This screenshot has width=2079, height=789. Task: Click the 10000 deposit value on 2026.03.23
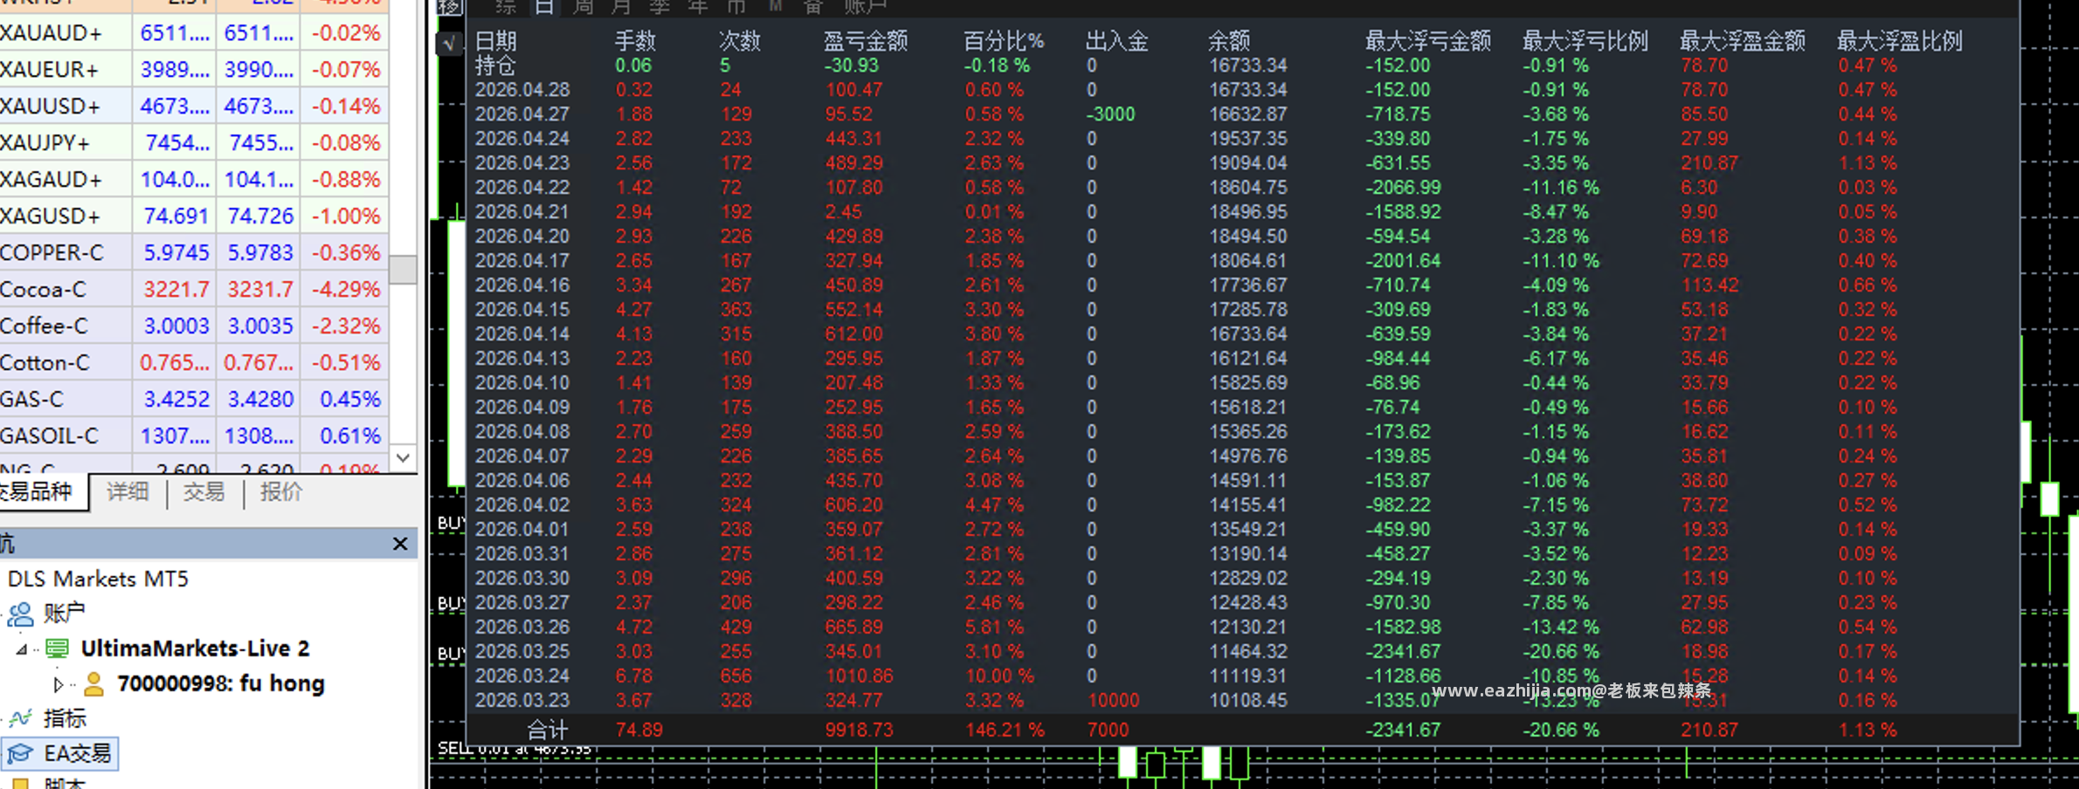click(x=1113, y=701)
